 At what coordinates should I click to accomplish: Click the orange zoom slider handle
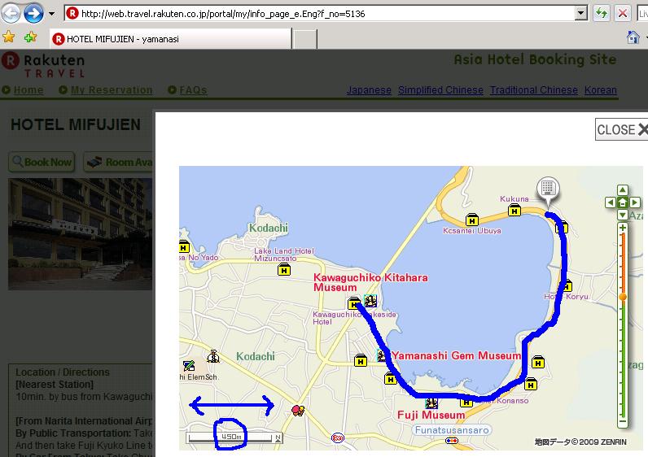tap(623, 297)
